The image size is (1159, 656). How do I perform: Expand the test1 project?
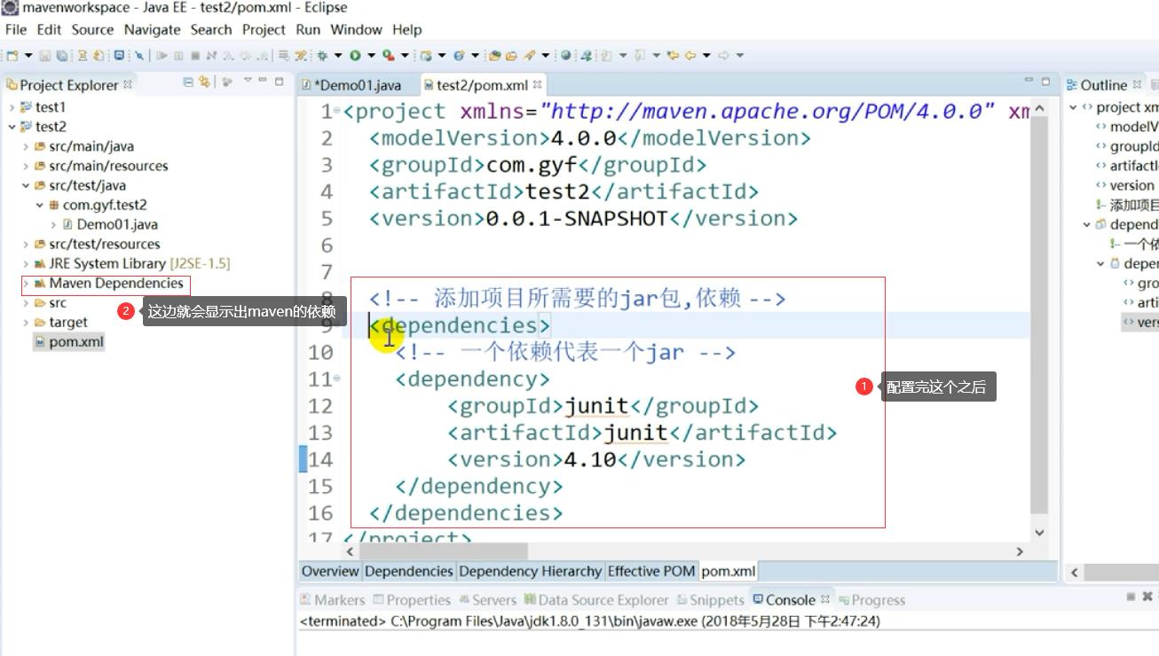(x=12, y=107)
